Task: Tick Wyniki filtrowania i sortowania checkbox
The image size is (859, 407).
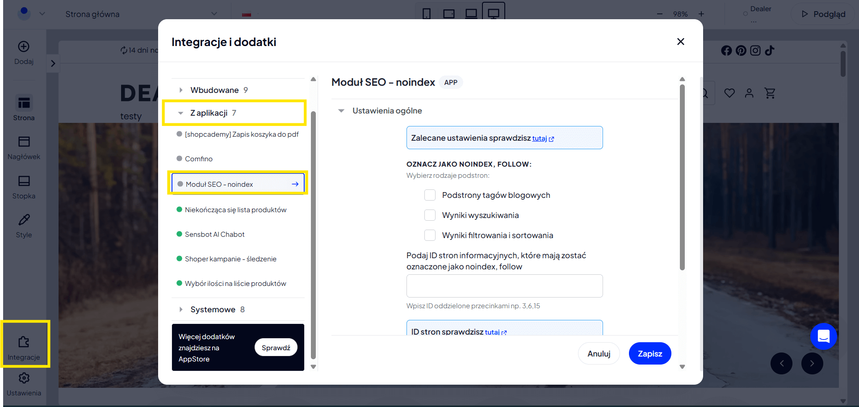Action: 430,235
